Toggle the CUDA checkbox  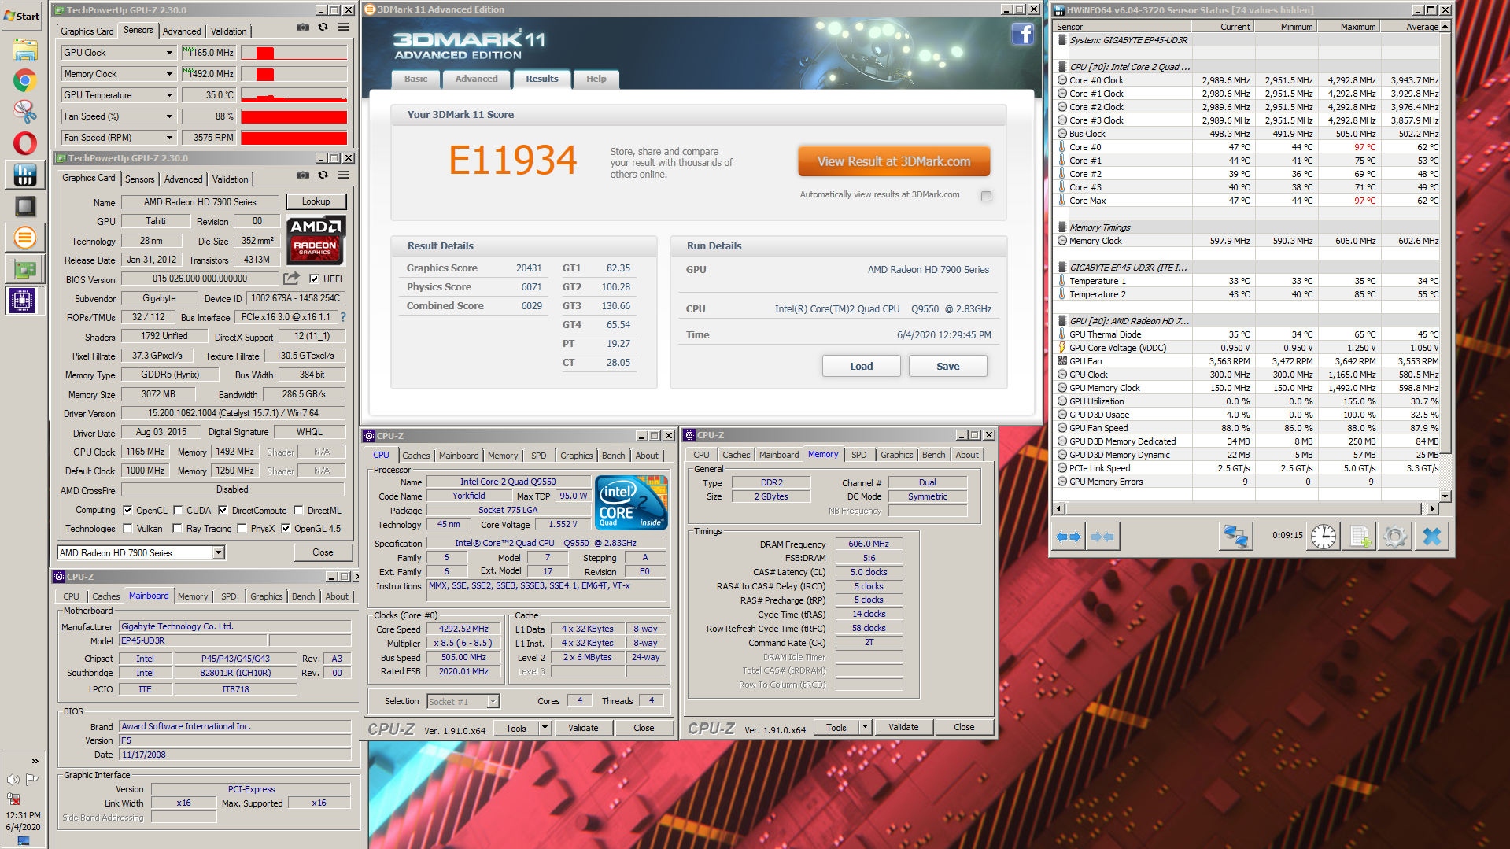click(178, 510)
